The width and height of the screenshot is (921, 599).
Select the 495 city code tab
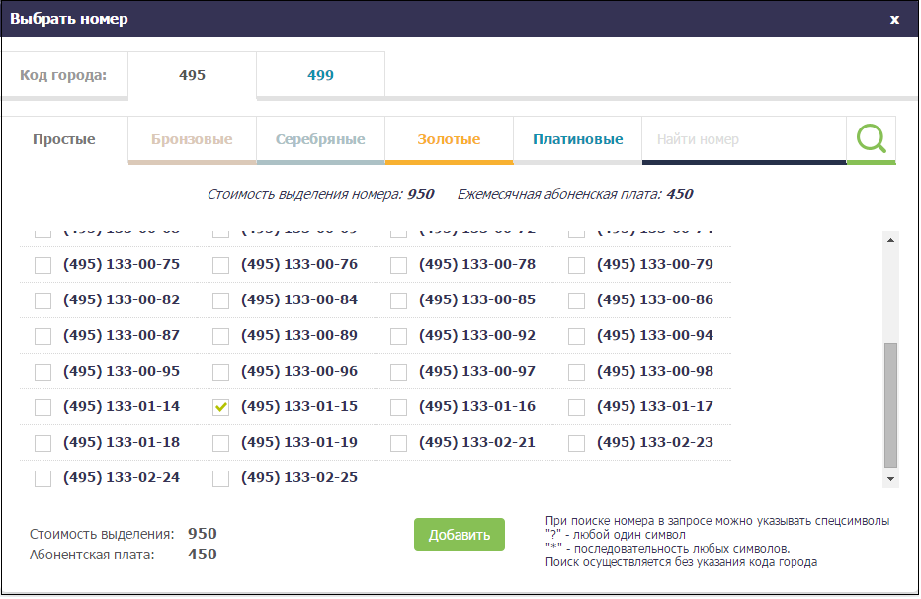pos(192,75)
